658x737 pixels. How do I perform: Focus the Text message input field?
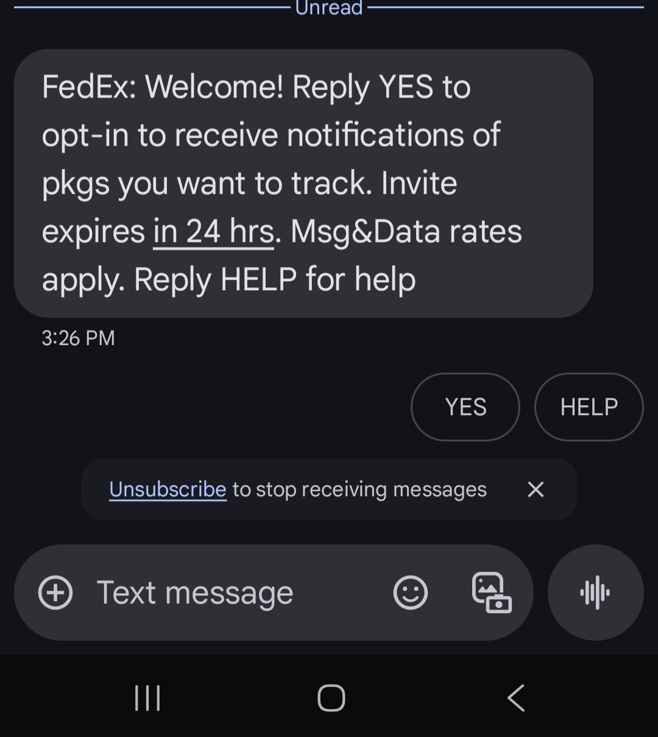click(x=232, y=593)
